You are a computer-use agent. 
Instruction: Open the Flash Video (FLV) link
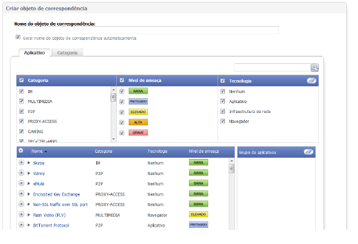point(49,215)
